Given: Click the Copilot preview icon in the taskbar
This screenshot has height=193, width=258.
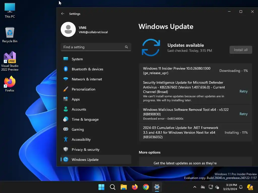Looking at the screenshot, I should tap(250, 187).
